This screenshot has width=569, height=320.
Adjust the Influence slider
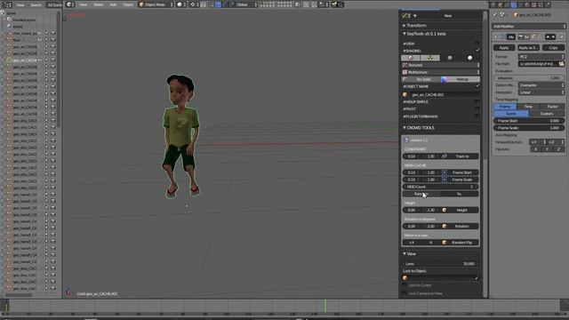pos(529,78)
